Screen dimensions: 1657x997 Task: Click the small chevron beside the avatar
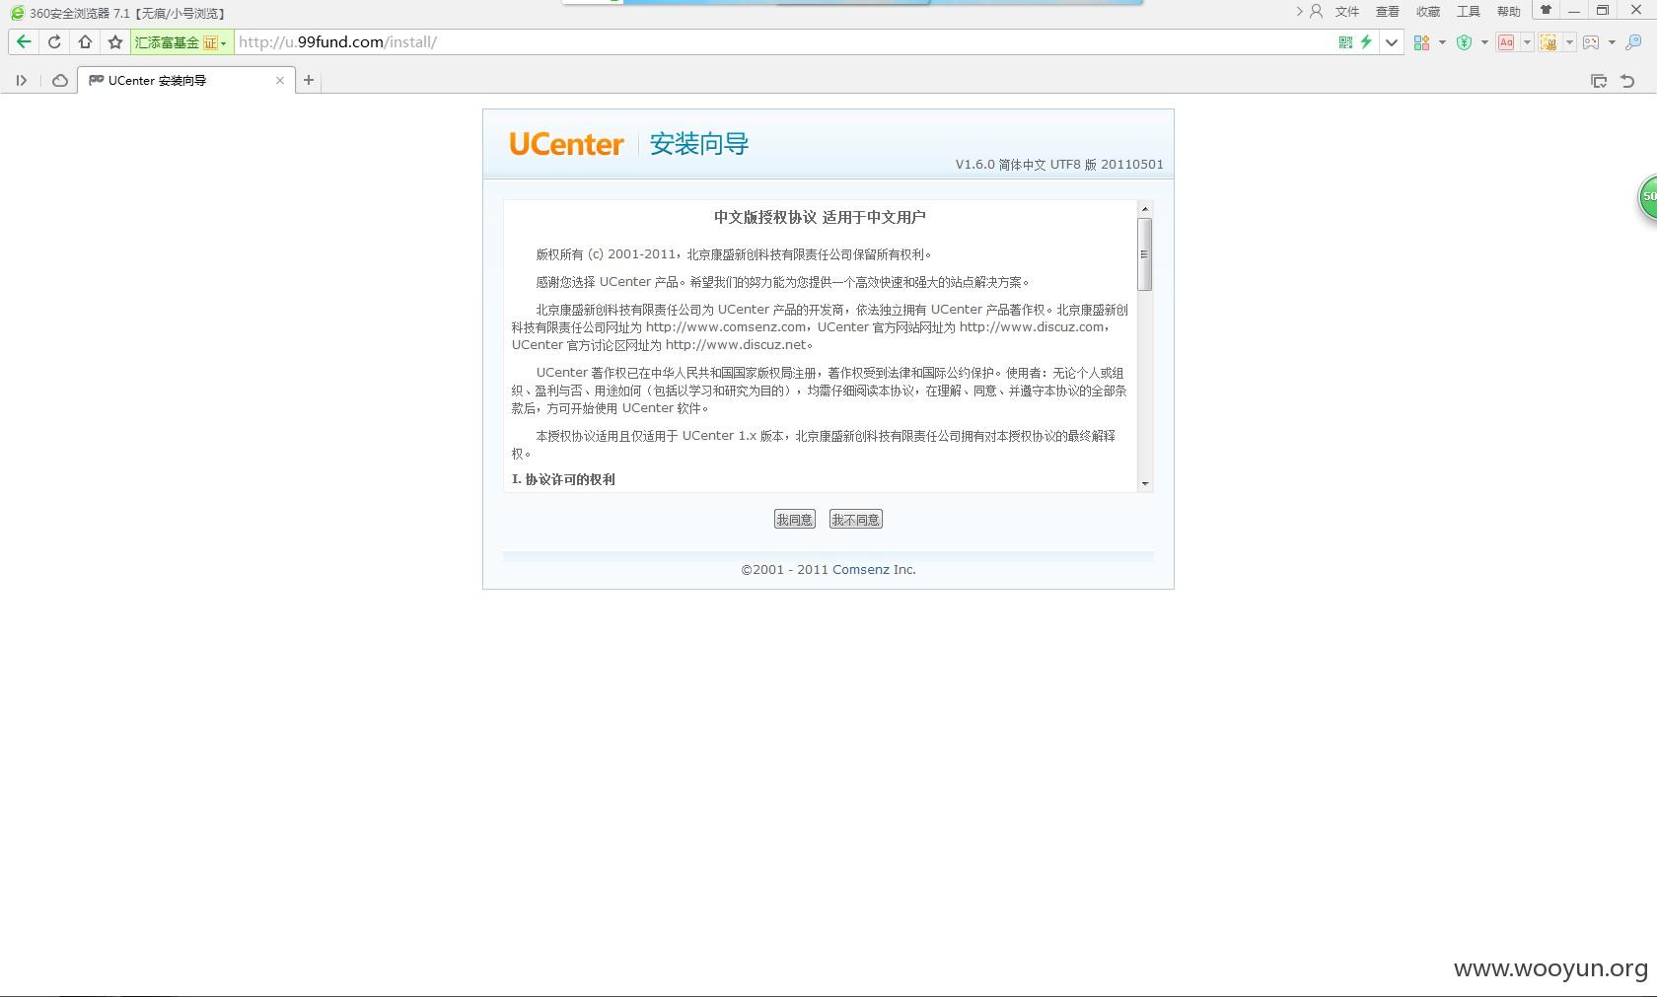[1299, 11]
